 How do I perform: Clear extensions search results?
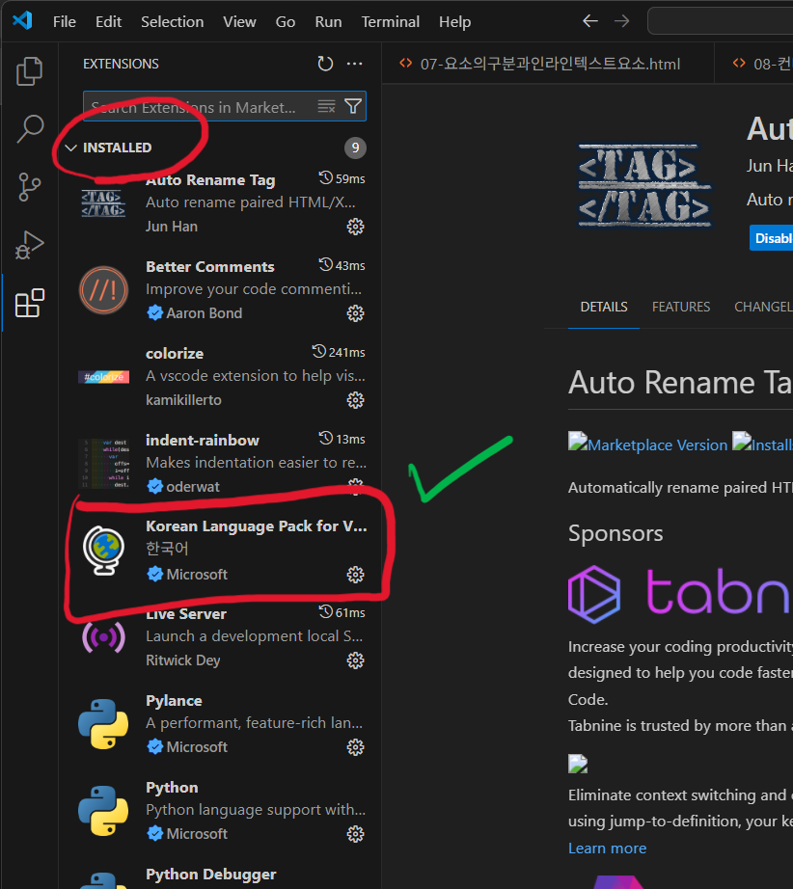point(326,107)
